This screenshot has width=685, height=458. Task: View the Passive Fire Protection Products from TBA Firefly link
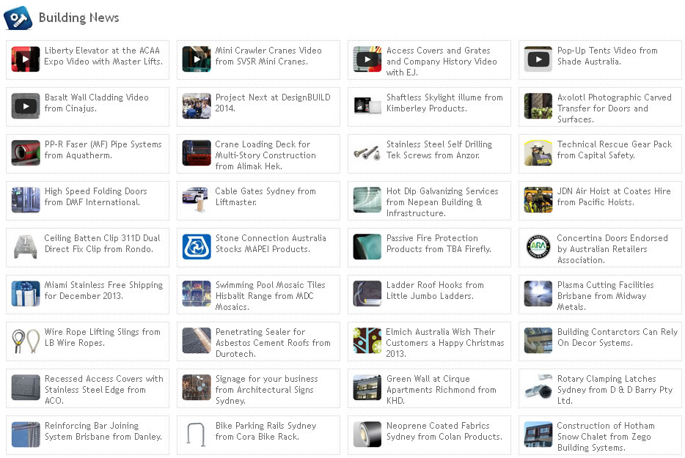click(439, 243)
